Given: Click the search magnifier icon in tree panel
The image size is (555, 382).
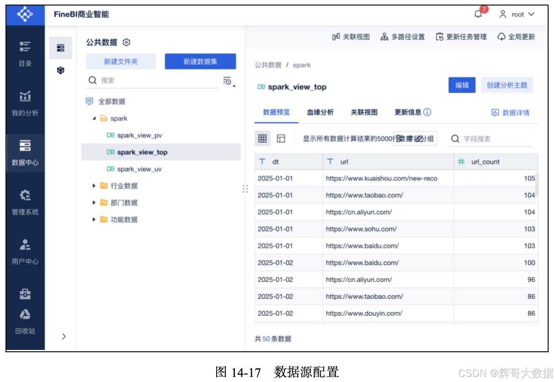Looking at the screenshot, I should click(x=92, y=81).
